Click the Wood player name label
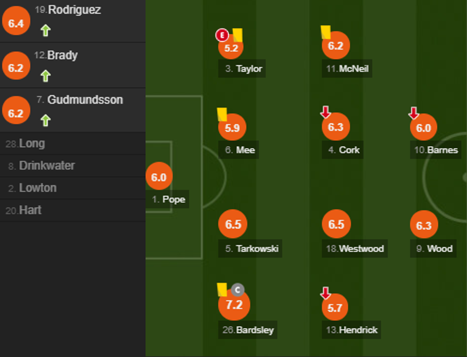 (439, 248)
